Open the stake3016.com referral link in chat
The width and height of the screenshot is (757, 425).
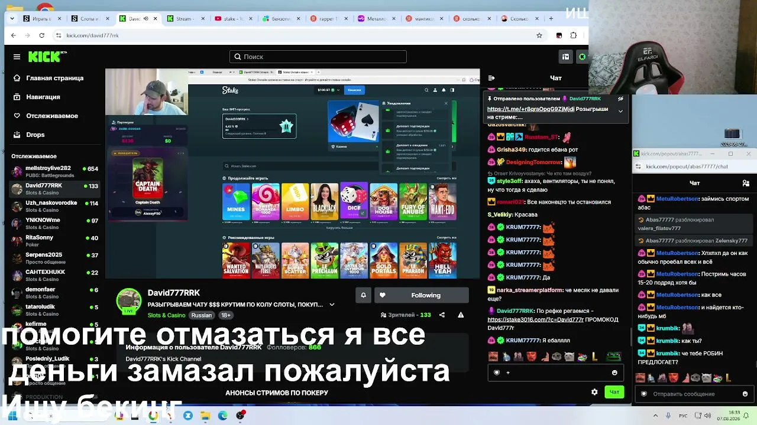536,319
